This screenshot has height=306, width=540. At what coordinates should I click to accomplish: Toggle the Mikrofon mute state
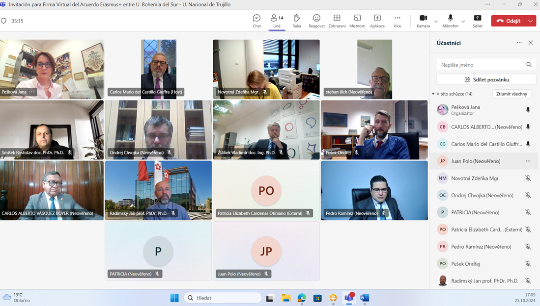click(451, 21)
